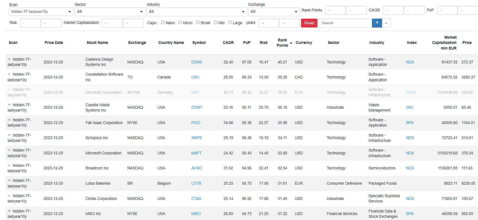Expand the Constellation Software row plus icon
Screen dimensions: 478x220
coord(9,74)
